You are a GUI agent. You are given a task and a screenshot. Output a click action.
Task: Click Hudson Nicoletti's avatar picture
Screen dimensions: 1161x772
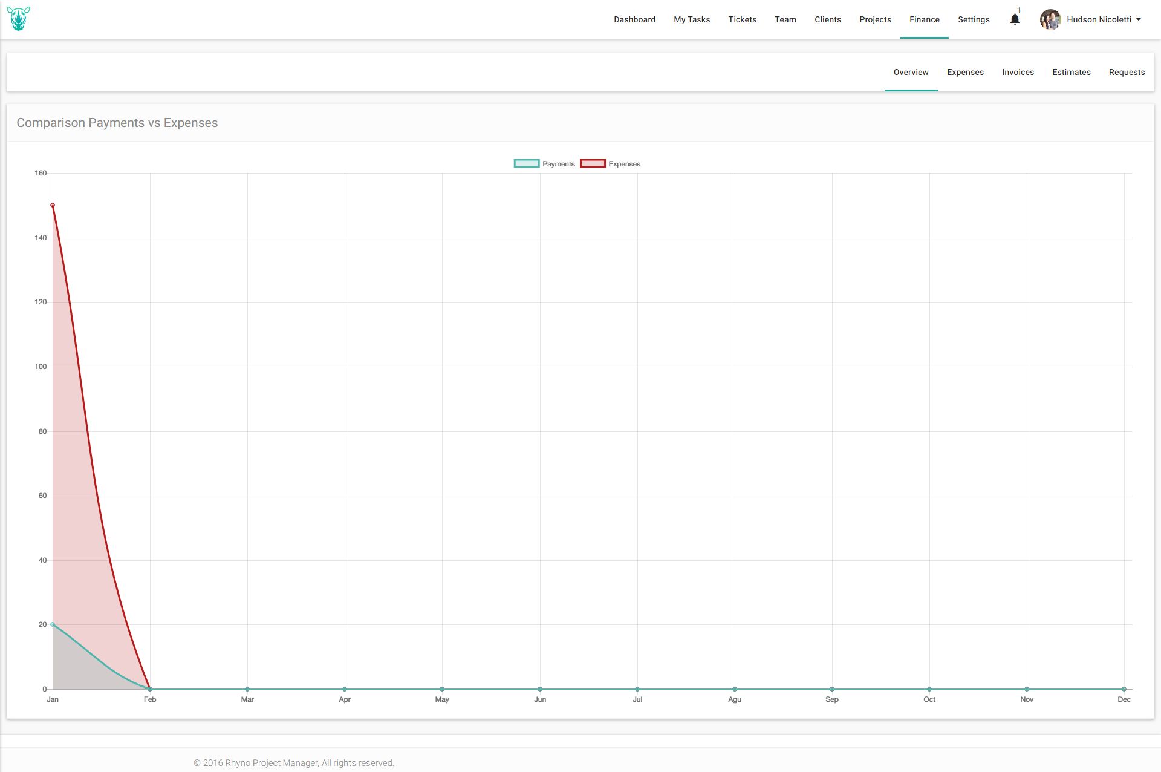click(x=1050, y=19)
